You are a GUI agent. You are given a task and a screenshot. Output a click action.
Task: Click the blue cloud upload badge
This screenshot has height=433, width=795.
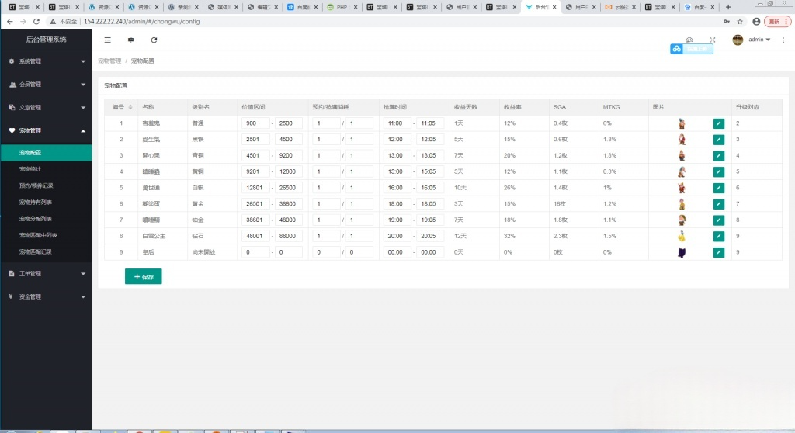click(x=691, y=49)
